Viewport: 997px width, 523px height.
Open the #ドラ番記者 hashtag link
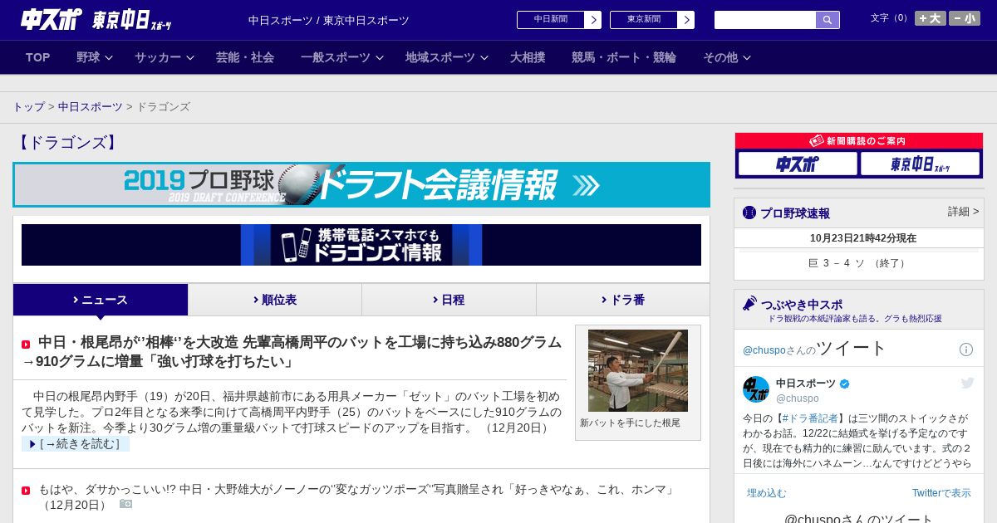pos(809,418)
